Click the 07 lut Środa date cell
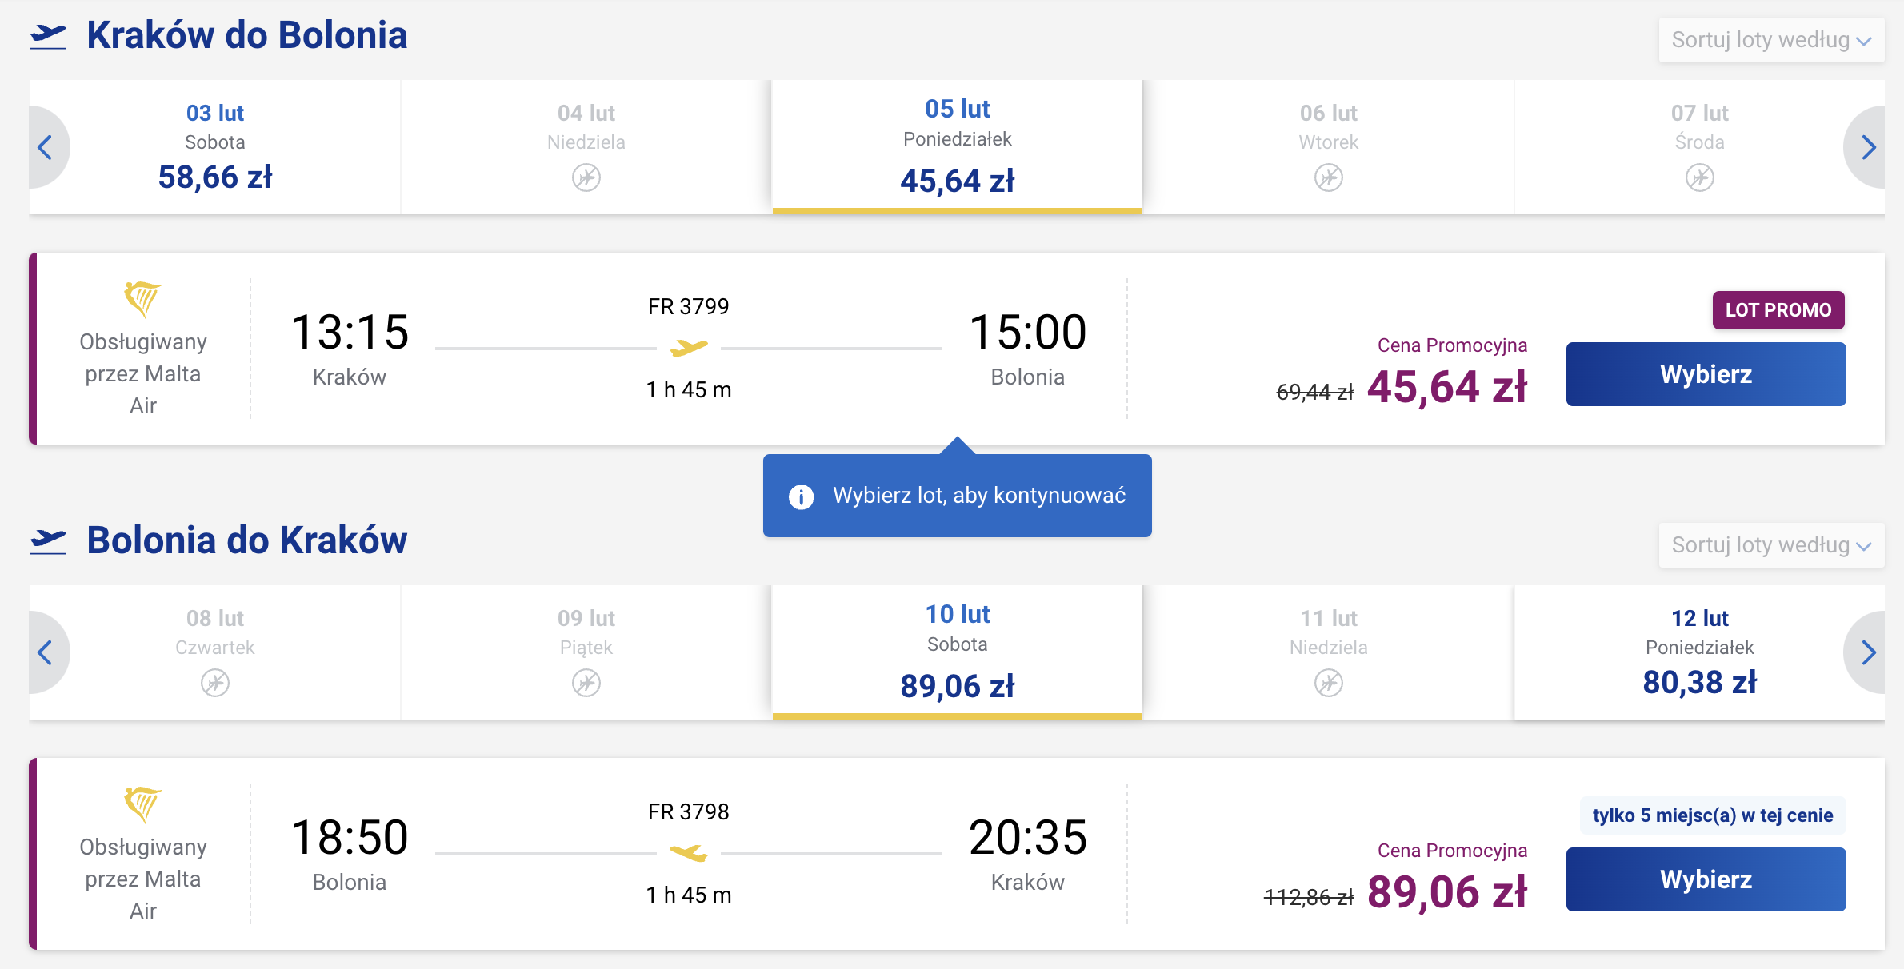The width and height of the screenshot is (1904, 969). pyautogui.click(x=1699, y=147)
